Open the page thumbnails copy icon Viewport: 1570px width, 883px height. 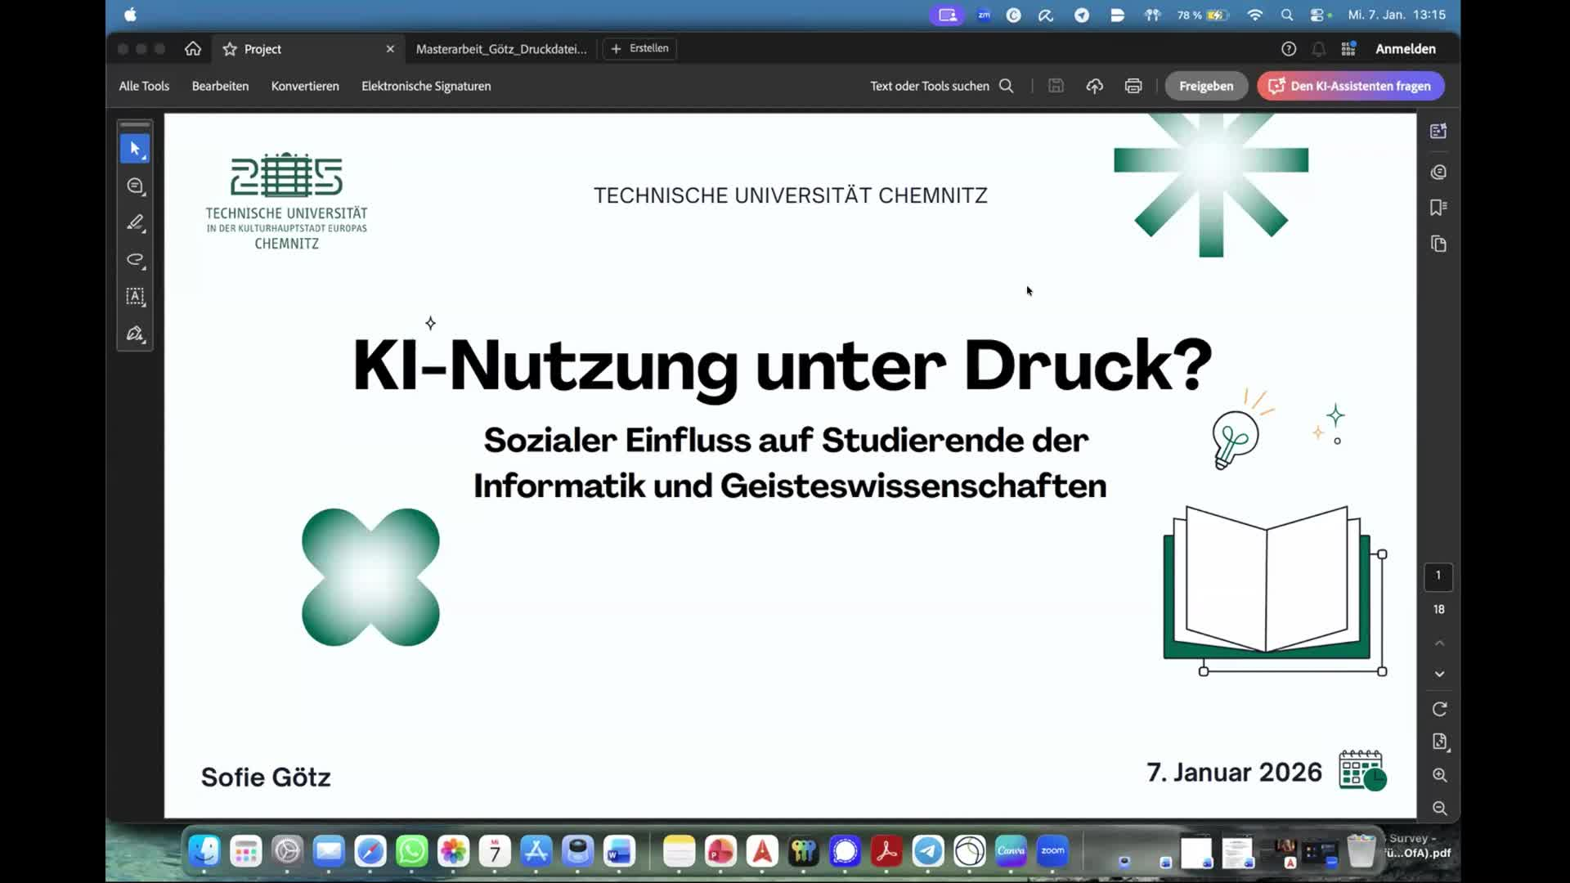point(1438,244)
